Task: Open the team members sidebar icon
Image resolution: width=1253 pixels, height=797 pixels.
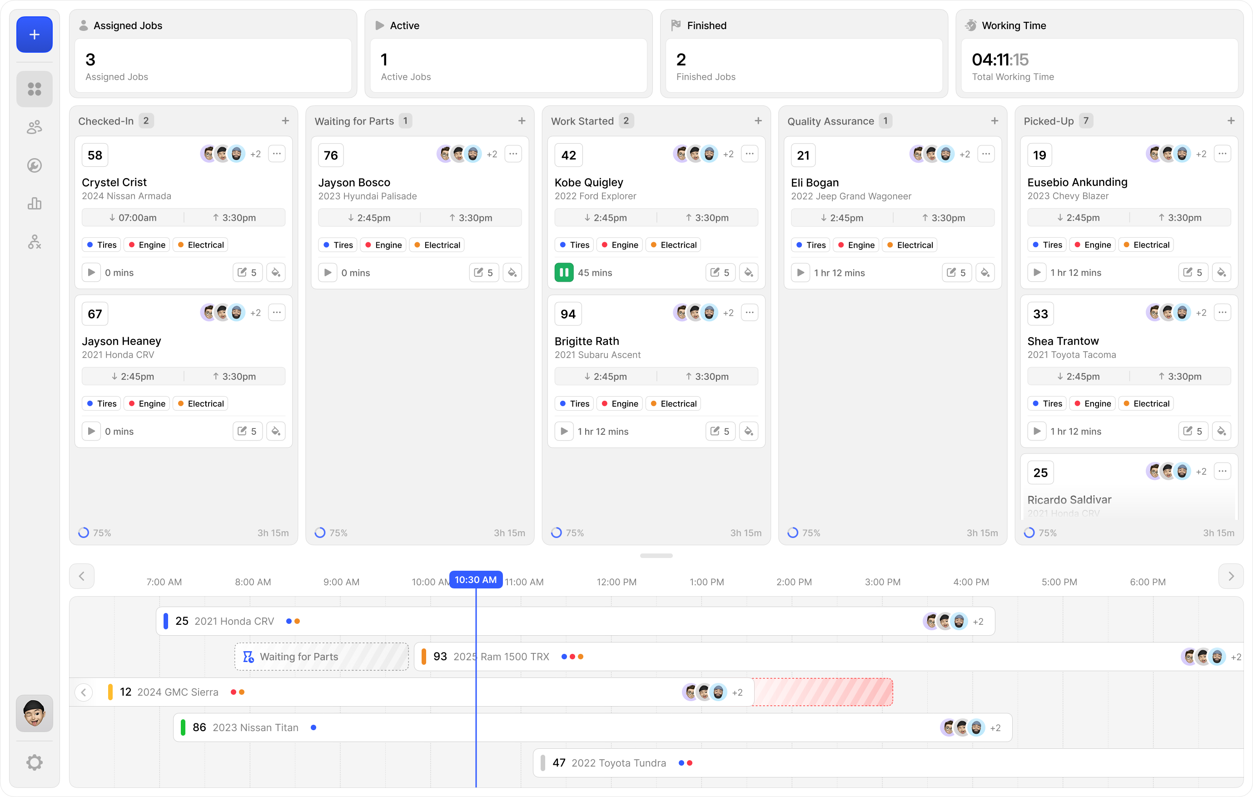Action: pyautogui.click(x=35, y=127)
